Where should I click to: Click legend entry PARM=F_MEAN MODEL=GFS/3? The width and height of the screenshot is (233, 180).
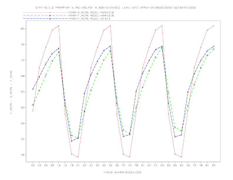89,19
